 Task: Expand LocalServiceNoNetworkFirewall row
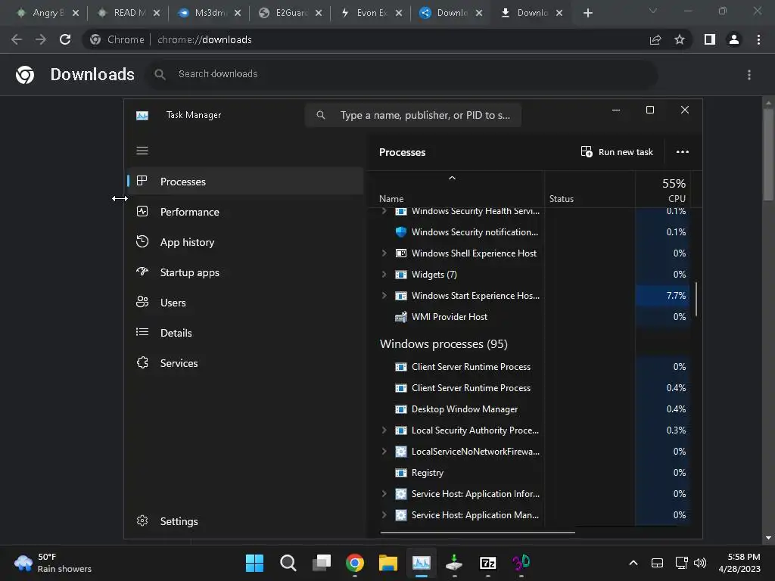pos(384,452)
